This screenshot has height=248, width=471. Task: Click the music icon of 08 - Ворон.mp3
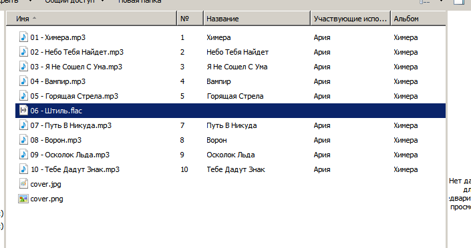pos(23,140)
